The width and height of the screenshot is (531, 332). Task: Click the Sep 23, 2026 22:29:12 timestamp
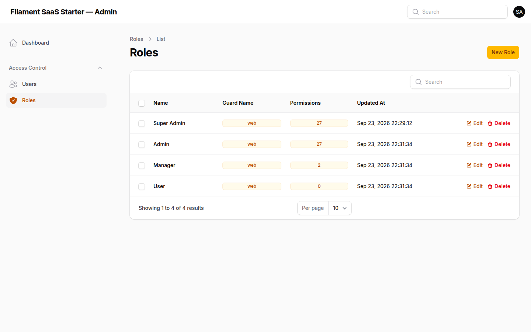(x=385, y=123)
